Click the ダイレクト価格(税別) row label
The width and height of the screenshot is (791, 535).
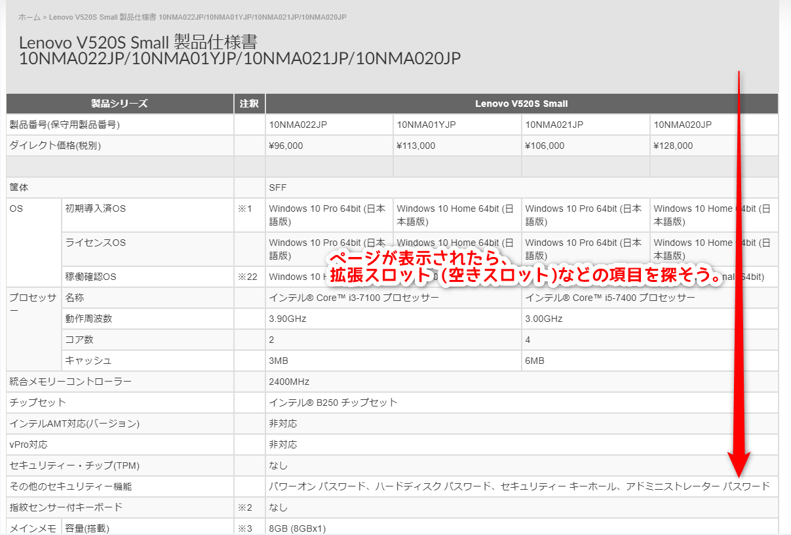click(x=55, y=146)
